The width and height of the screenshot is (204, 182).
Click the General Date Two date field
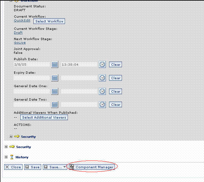(32, 105)
